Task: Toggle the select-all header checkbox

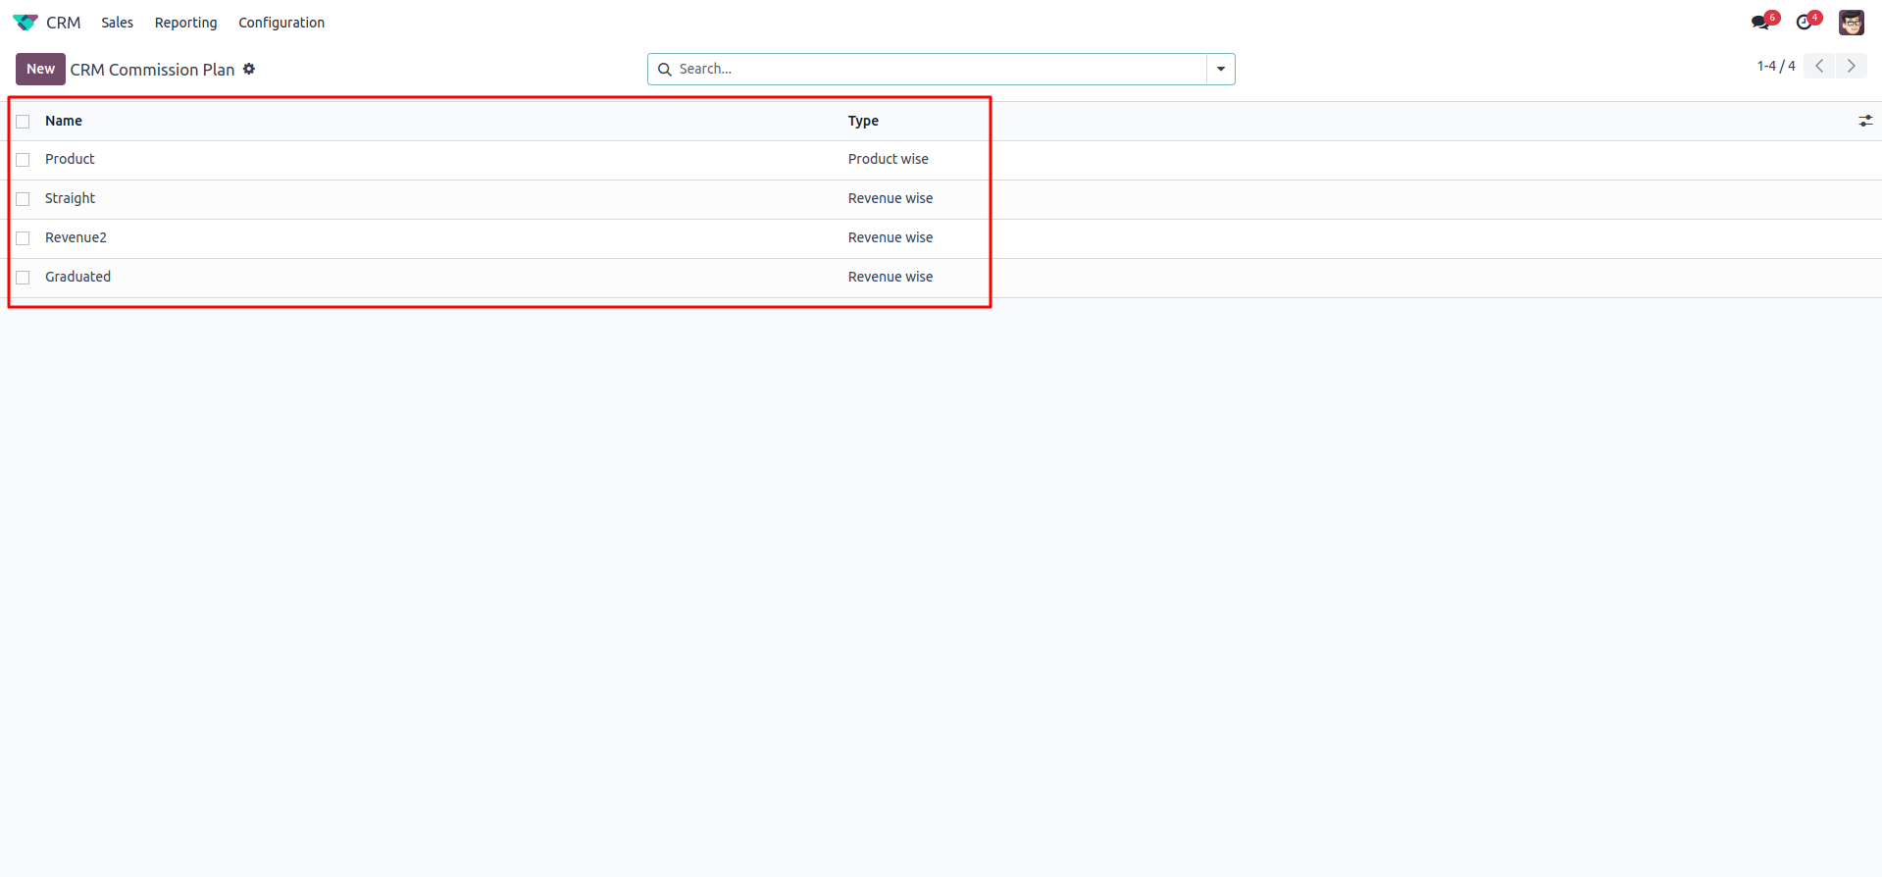Action: (x=23, y=122)
